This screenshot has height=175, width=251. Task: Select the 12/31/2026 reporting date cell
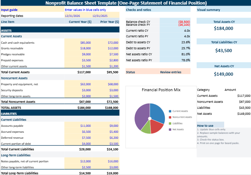[x=72, y=16]
